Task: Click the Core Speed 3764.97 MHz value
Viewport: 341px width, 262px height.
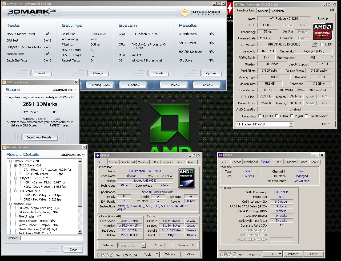Action: [130, 221]
